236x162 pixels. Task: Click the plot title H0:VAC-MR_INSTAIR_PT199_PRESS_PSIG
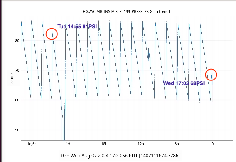[x=126, y=12]
